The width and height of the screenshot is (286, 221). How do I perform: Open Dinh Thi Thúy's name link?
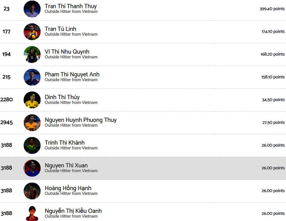pyautogui.click(x=62, y=97)
